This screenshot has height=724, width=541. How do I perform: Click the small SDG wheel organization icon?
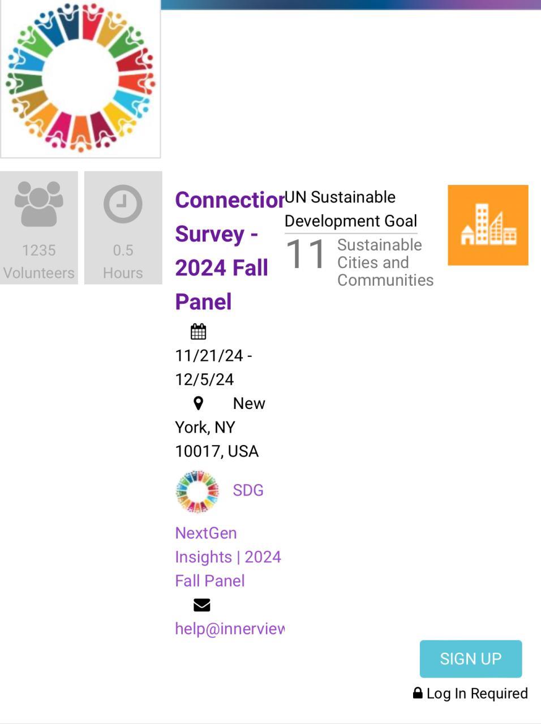pyautogui.click(x=197, y=491)
